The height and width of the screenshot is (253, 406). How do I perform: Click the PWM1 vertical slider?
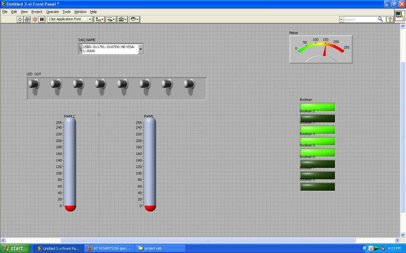coord(150,164)
